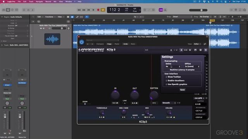Start playback with the Play button
The image size is (248, 139).
(x=93, y=10)
